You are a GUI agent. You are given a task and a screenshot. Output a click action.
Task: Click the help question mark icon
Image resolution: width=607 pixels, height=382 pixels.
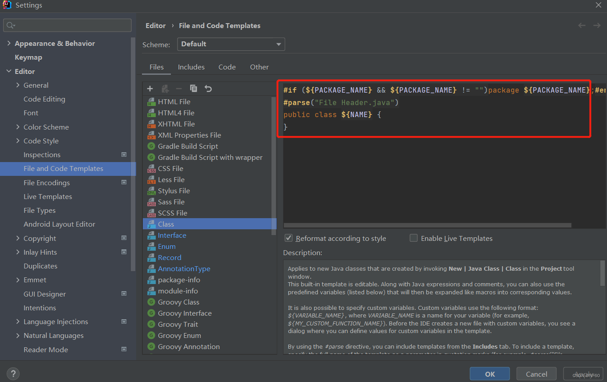point(12,374)
